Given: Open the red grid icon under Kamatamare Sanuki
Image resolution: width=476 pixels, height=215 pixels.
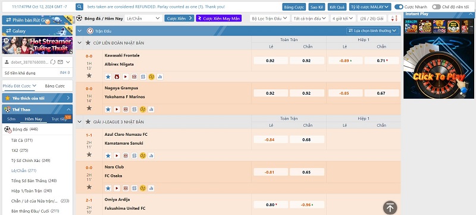Looking at the screenshot, I should (126, 156).
